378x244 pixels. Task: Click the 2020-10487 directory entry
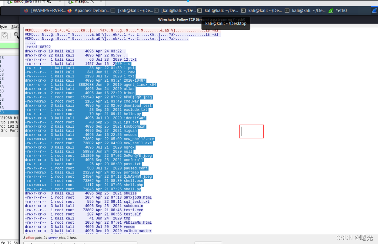(x=134, y=80)
